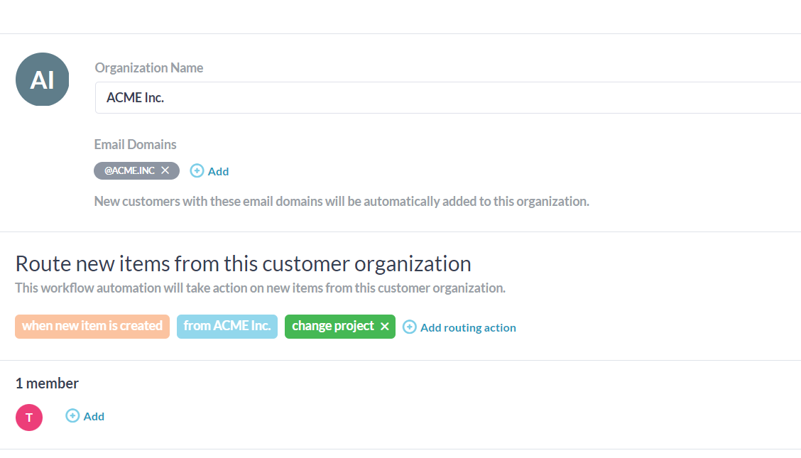Click the plus icon to add a member

tap(72, 415)
